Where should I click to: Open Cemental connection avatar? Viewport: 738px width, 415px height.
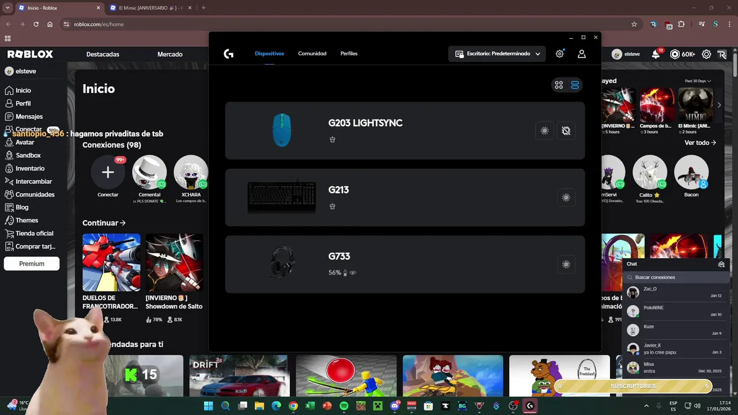tap(149, 172)
